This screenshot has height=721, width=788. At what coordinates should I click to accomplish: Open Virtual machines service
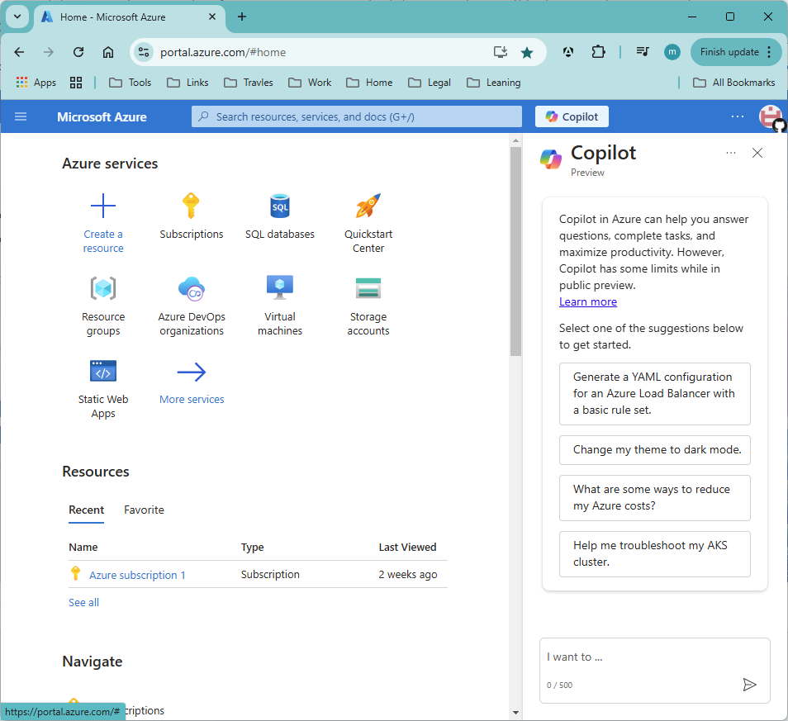click(x=280, y=306)
